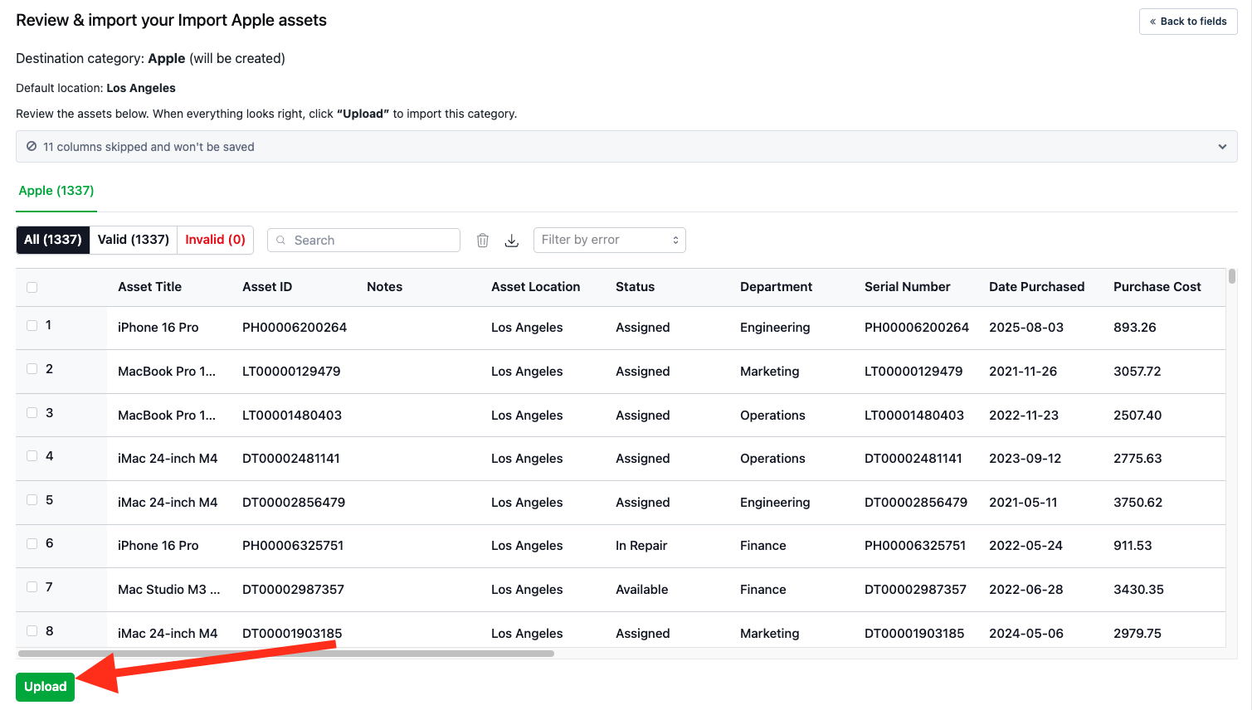Image resolution: width=1252 pixels, height=710 pixels.
Task: Click serial number PH00006325751
Action: [915, 546]
